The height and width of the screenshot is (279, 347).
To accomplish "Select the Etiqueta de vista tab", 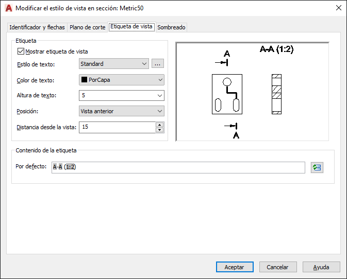I will coord(131,27).
